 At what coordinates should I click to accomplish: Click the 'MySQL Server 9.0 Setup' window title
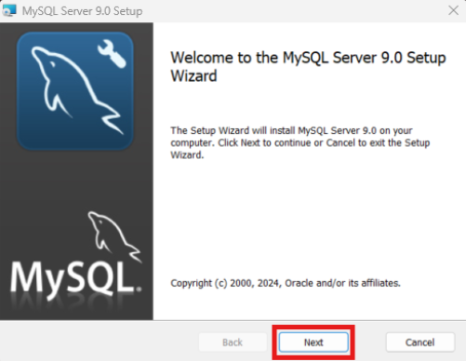click(82, 11)
